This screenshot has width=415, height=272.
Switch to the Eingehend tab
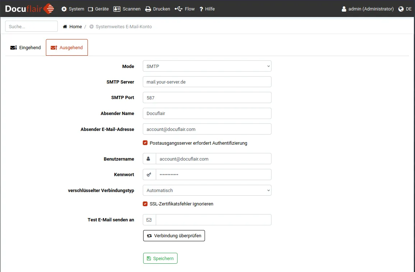click(26, 48)
